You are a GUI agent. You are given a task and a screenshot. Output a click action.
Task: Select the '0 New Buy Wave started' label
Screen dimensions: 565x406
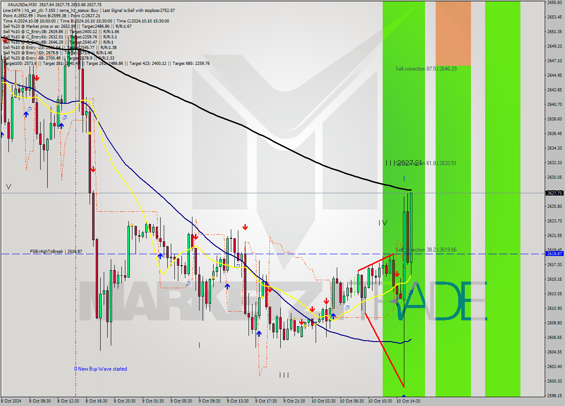pyautogui.click(x=101, y=369)
